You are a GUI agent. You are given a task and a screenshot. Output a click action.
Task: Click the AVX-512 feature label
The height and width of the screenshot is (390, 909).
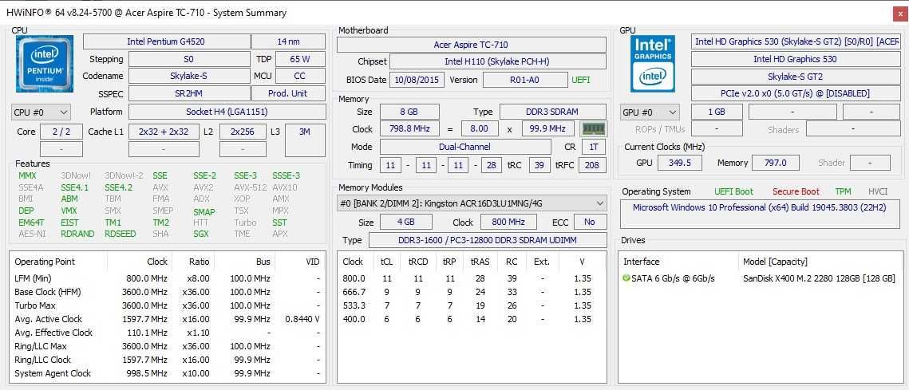tap(251, 187)
